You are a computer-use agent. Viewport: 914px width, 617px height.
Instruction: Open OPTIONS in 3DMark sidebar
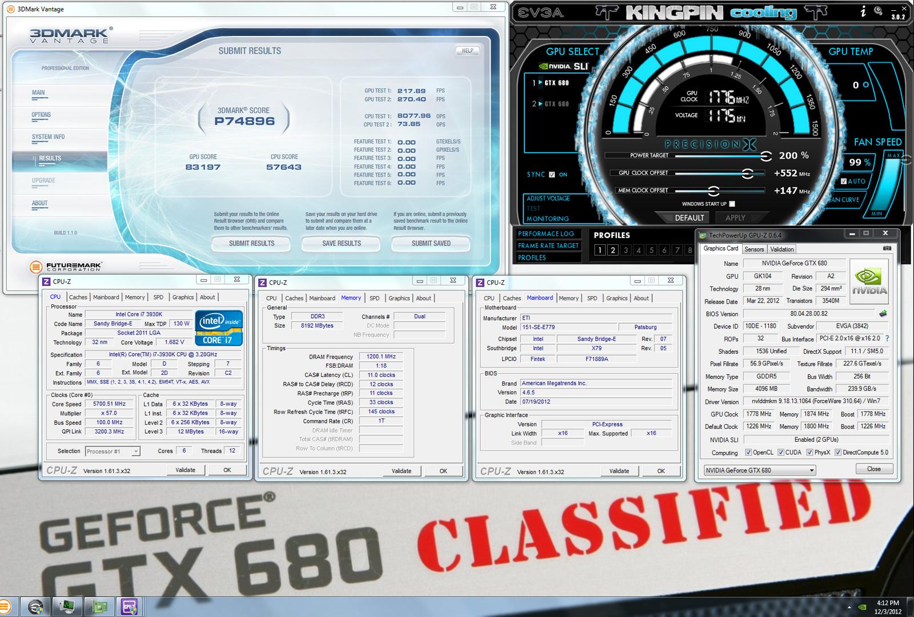(x=41, y=115)
